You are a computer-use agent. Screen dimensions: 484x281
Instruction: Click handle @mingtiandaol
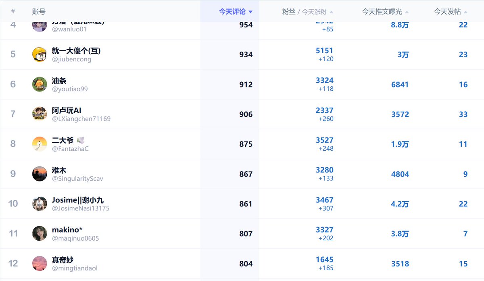tap(75, 268)
